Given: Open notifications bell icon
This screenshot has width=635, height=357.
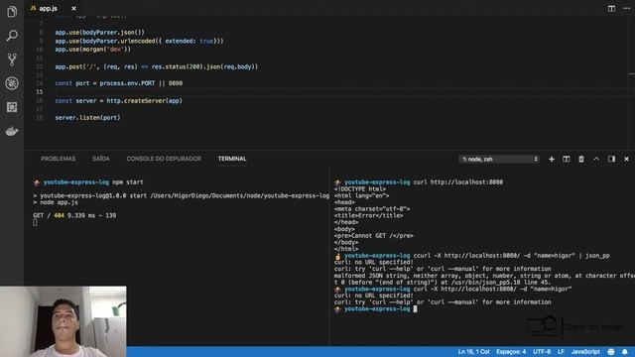Looking at the screenshot, I should (625, 352).
